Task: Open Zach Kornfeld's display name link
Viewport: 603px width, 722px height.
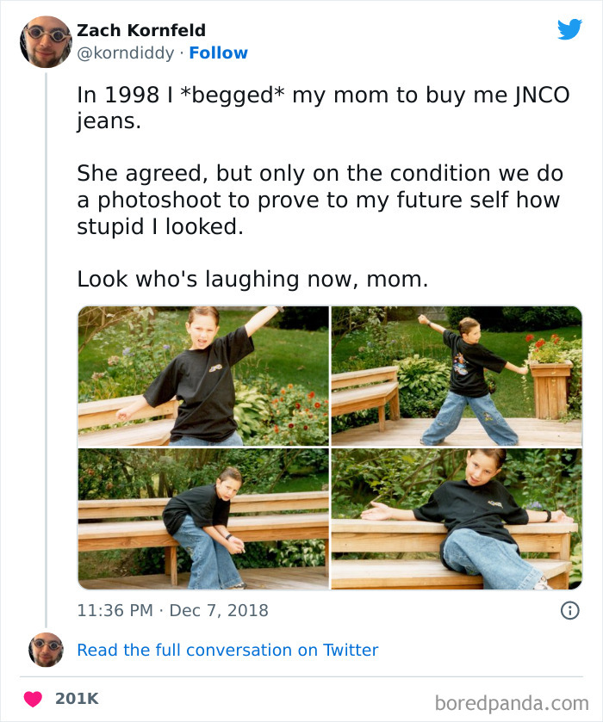Action: [141, 31]
